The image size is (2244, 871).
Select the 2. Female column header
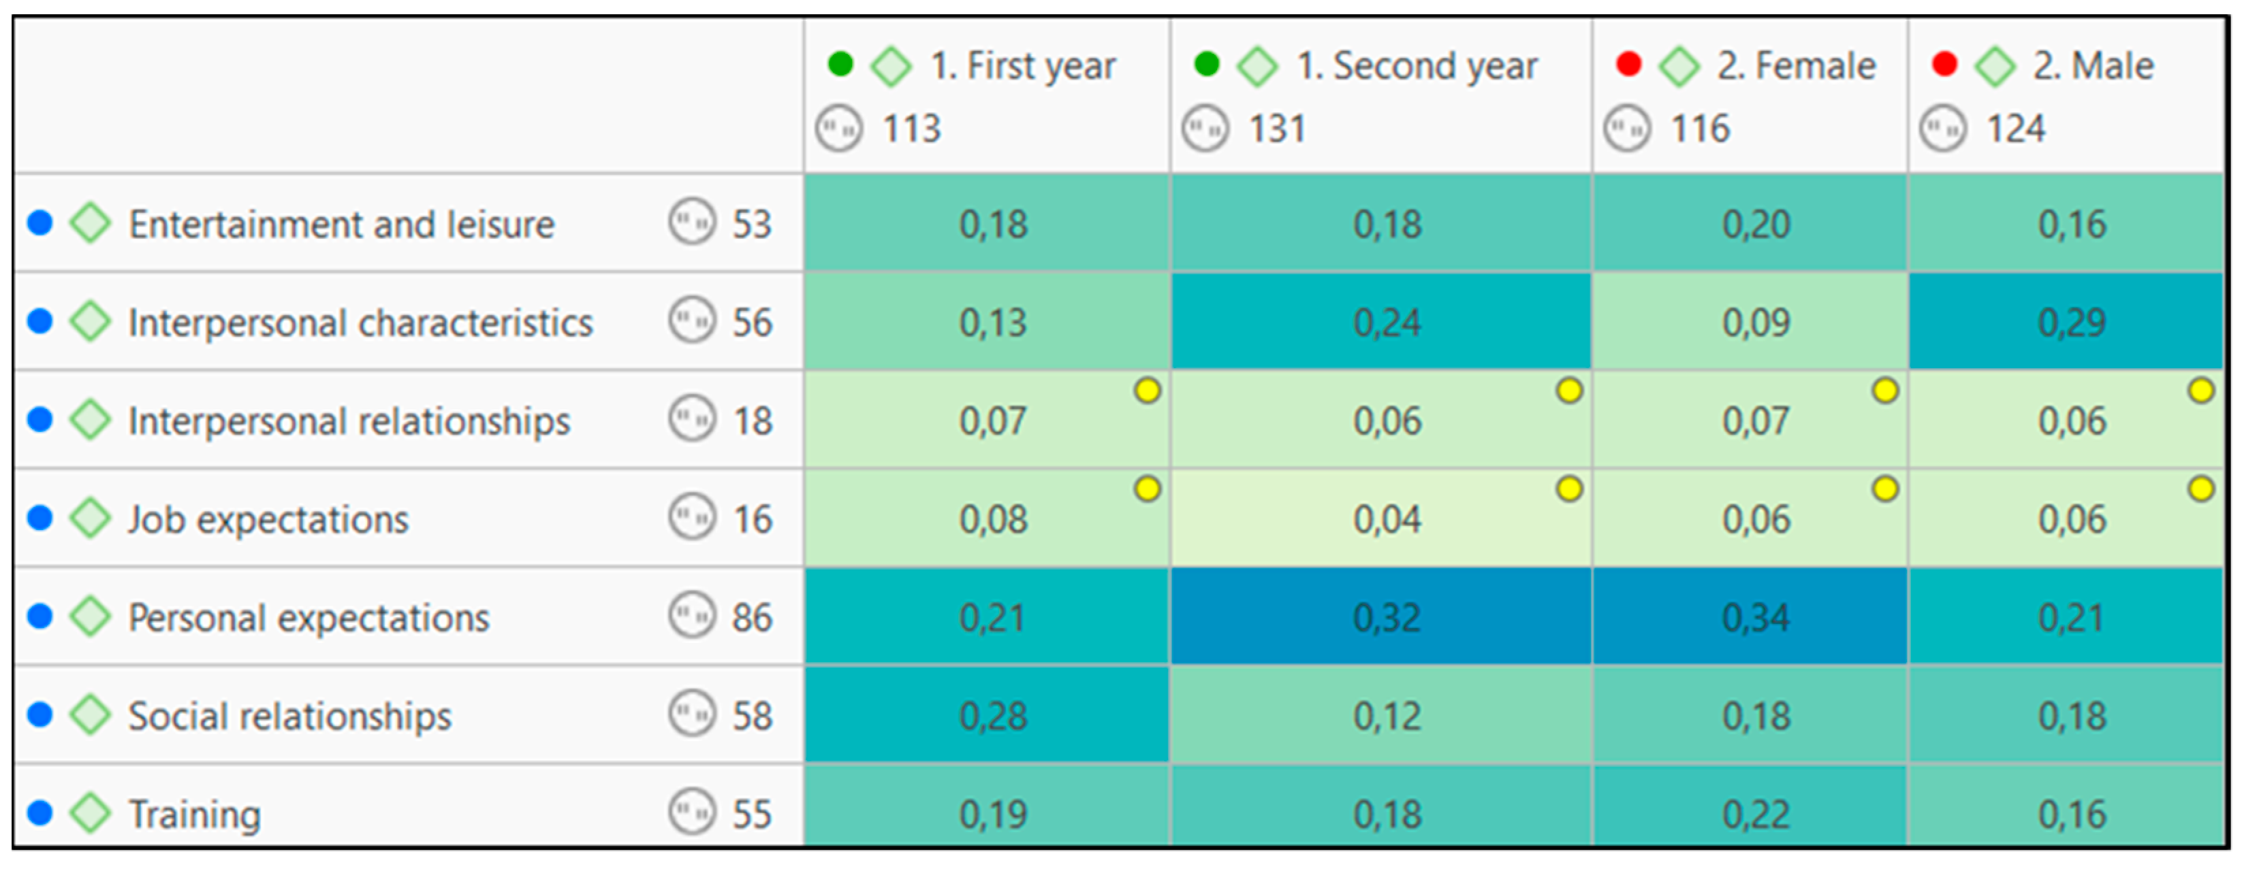click(1795, 67)
